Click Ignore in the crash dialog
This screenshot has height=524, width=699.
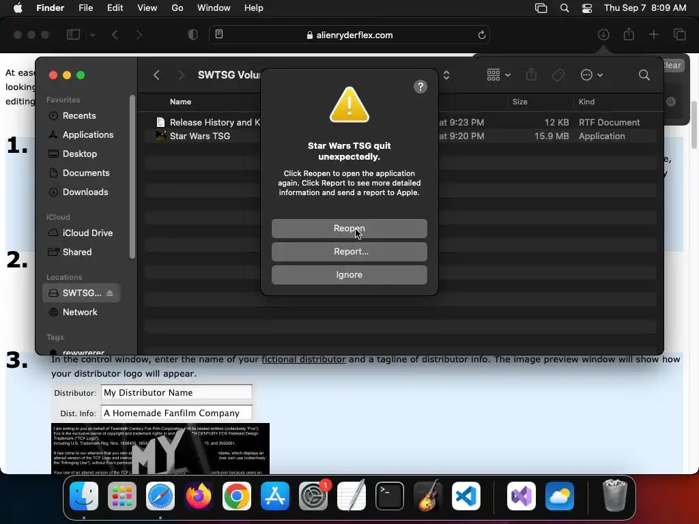click(349, 274)
